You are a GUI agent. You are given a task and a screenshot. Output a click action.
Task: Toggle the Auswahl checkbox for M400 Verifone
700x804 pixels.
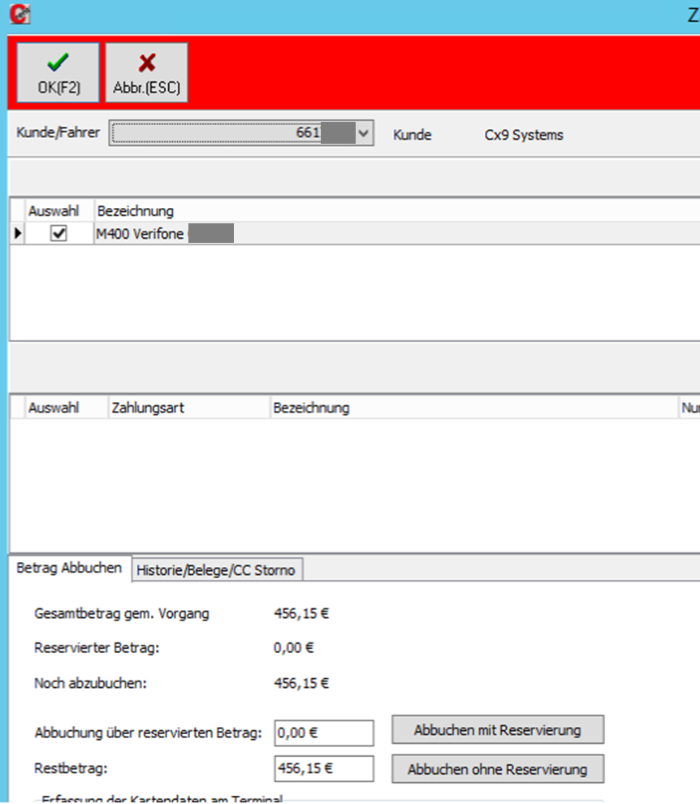[x=58, y=234]
